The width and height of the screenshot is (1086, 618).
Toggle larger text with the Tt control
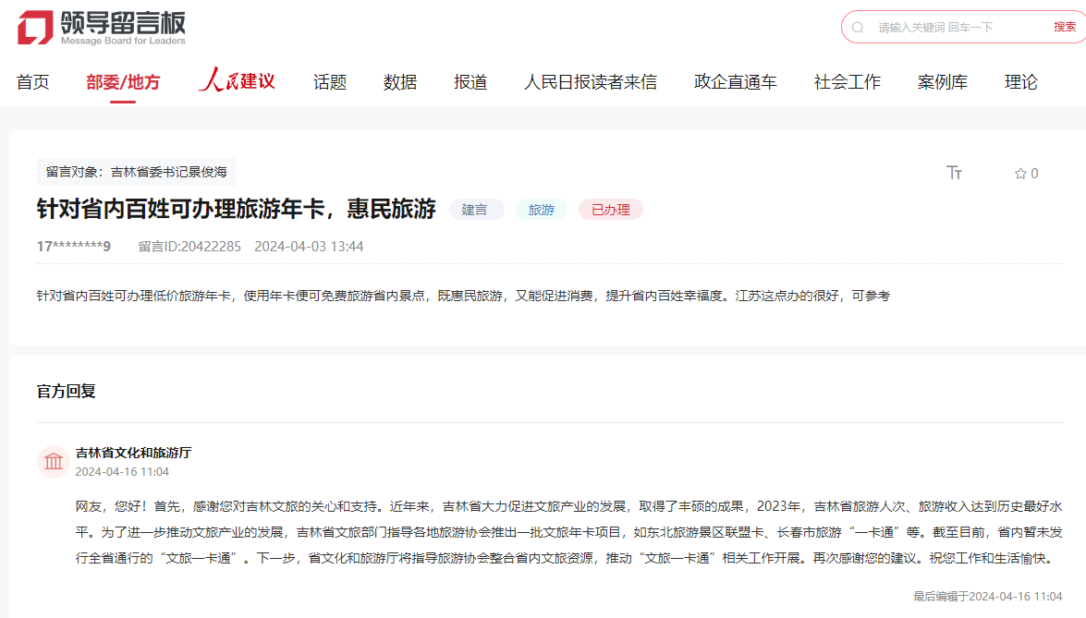coord(955,173)
